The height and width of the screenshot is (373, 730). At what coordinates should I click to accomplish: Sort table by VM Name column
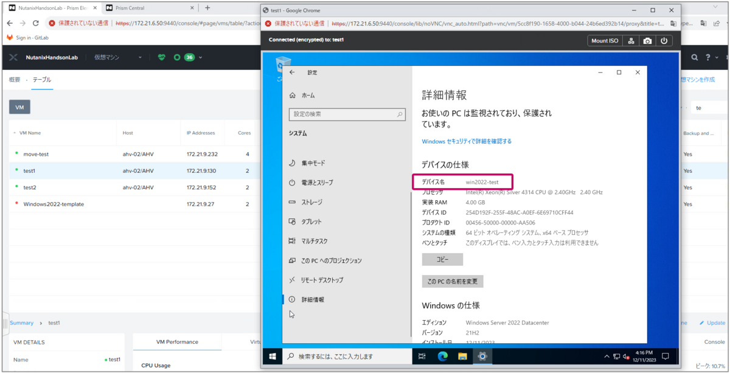tap(30, 133)
